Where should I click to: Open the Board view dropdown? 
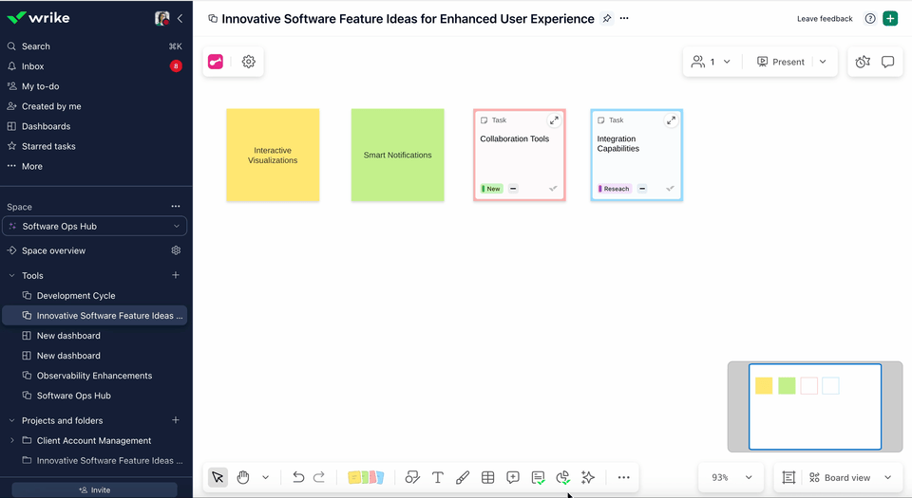[x=849, y=478]
